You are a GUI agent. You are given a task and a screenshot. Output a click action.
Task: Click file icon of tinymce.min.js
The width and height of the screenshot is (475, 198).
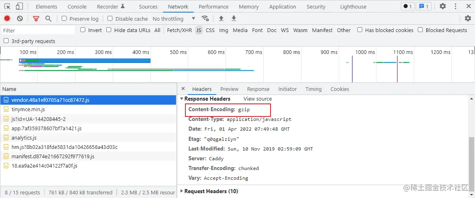click(6, 109)
